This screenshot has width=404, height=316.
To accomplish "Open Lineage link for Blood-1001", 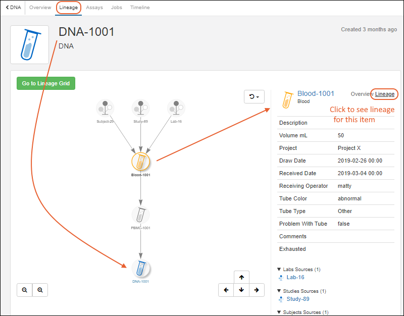I will pyautogui.click(x=385, y=94).
